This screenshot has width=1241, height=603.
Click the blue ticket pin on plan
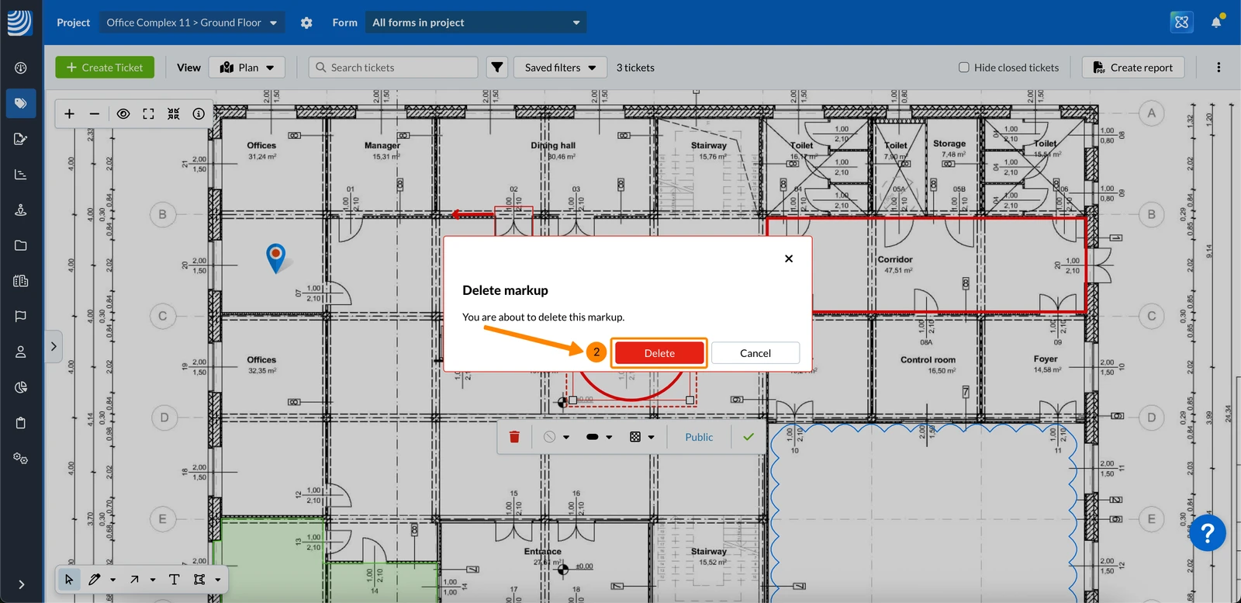(275, 257)
